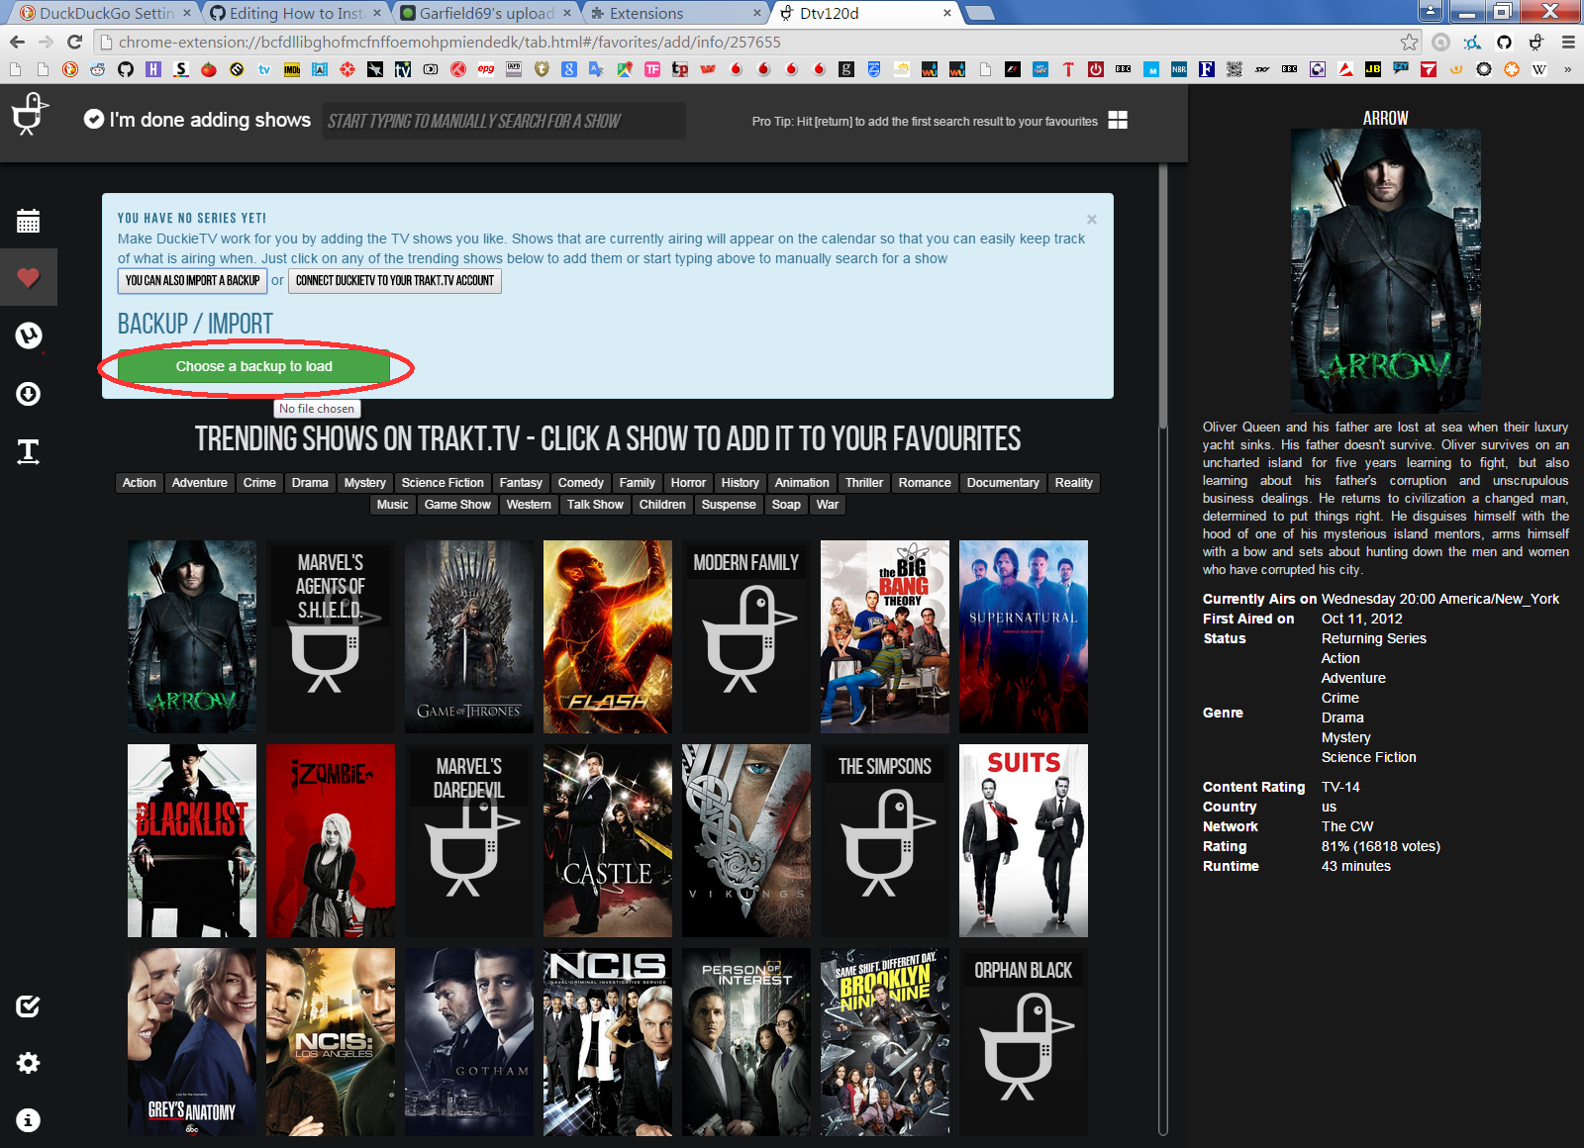The width and height of the screenshot is (1584, 1148).
Task: Open the subtitles T icon in sidebar
Action: coord(28,452)
